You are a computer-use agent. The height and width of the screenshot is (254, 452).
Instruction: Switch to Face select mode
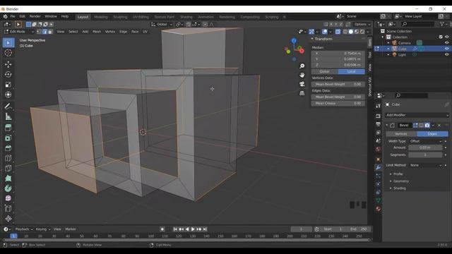(x=50, y=32)
